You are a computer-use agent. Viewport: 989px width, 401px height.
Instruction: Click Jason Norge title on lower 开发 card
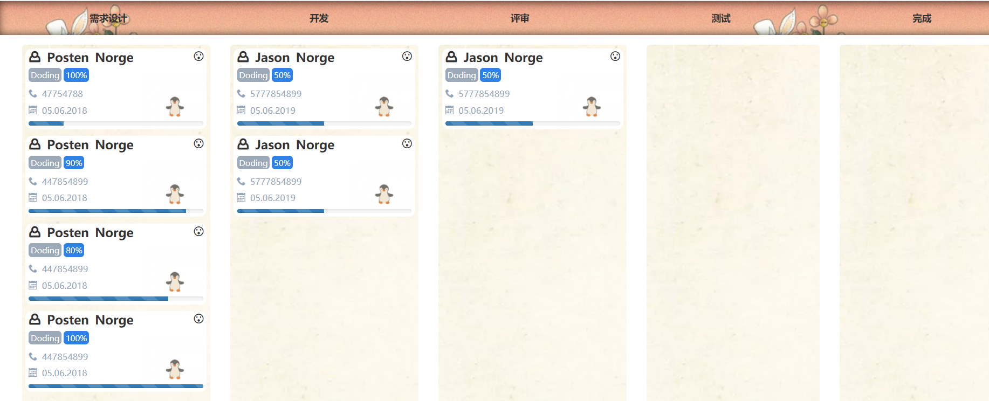(295, 145)
